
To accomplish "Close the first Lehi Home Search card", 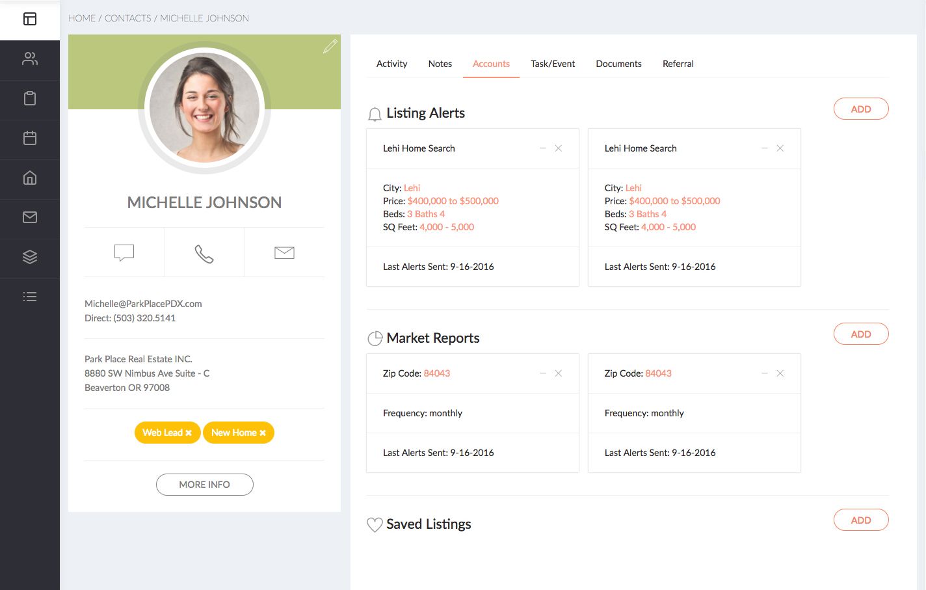I will (x=558, y=148).
